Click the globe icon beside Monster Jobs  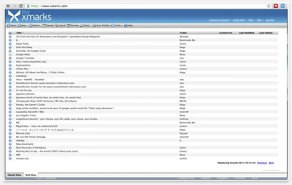point(10,133)
